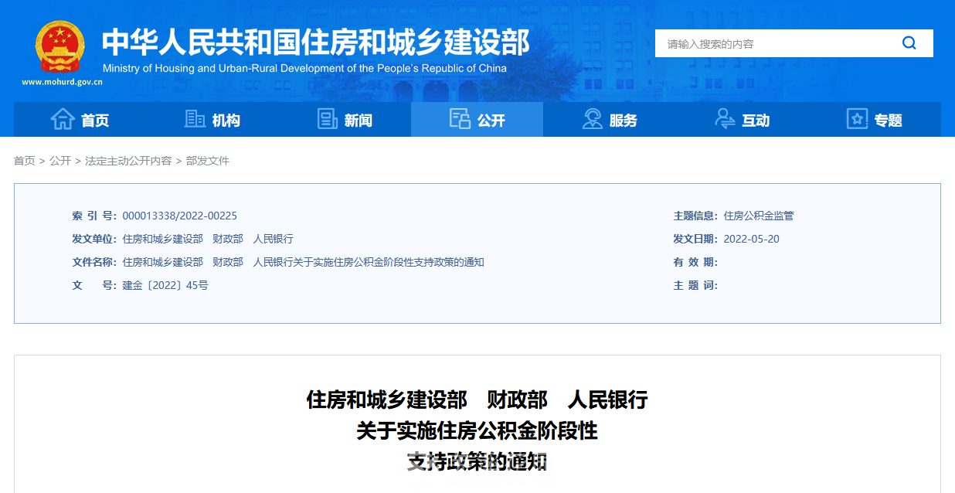Click the issue date 2022-05-20

tap(752, 239)
